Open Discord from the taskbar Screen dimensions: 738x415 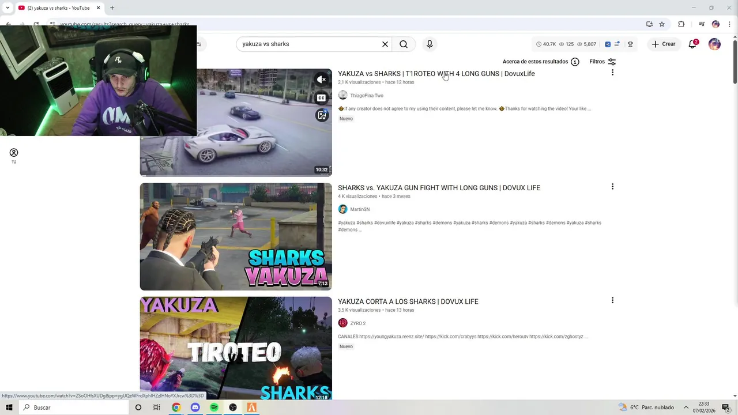(x=195, y=408)
